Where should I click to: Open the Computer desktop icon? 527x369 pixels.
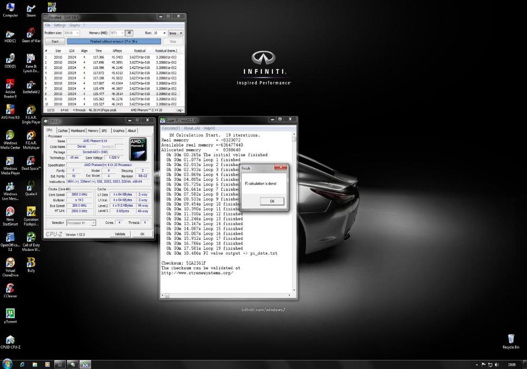tap(10, 10)
